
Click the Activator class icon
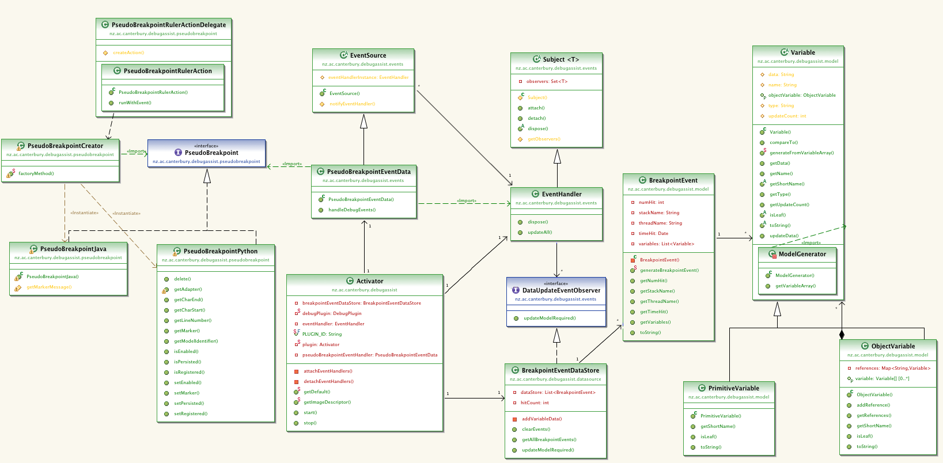tap(350, 281)
